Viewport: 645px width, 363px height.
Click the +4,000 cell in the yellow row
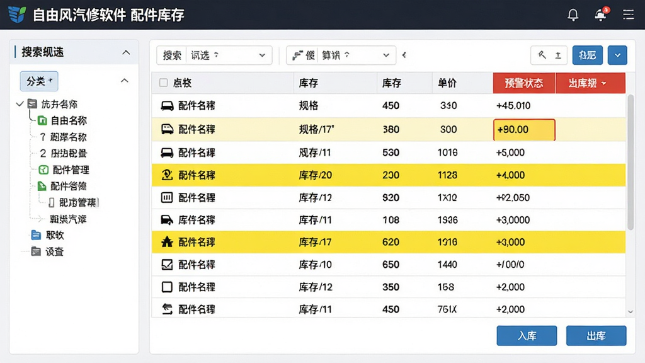pyautogui.click(x=510, y=175)
